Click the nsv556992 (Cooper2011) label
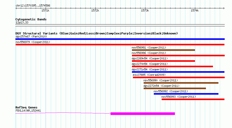 (x=171, y=91)
